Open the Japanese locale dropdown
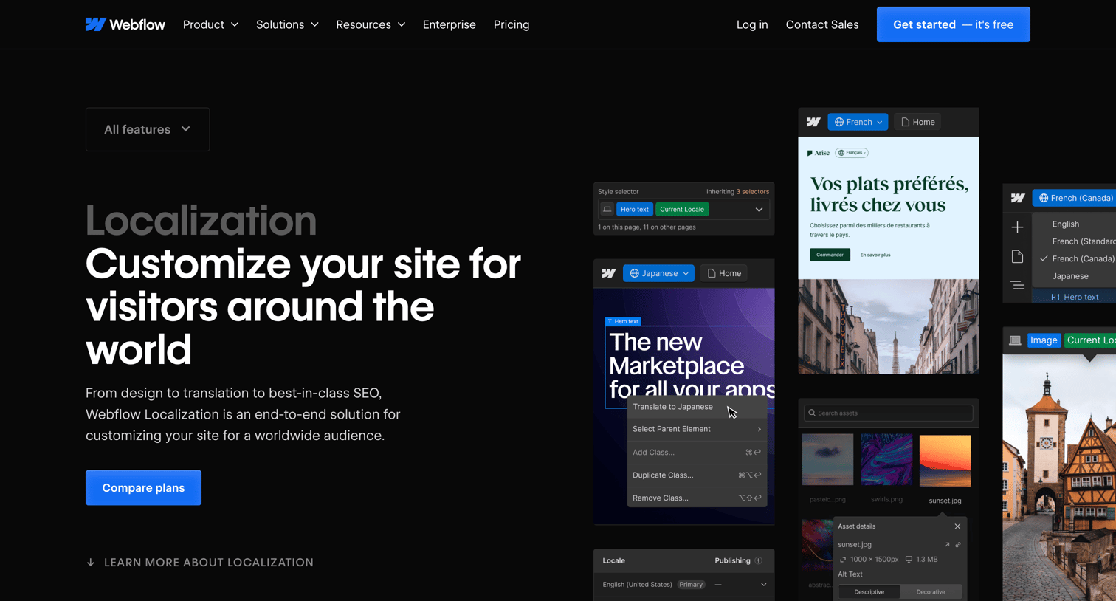Image resolution: width=1116 pixels, height=601 pixels. click(658, 273)
